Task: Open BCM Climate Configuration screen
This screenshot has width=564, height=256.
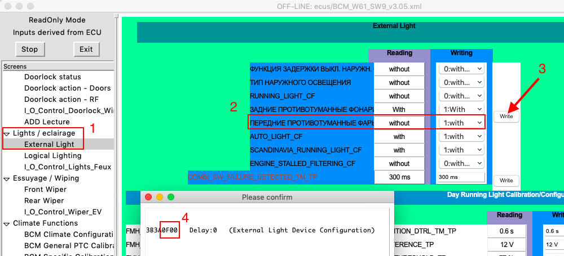Action: [x=69, y=235]
